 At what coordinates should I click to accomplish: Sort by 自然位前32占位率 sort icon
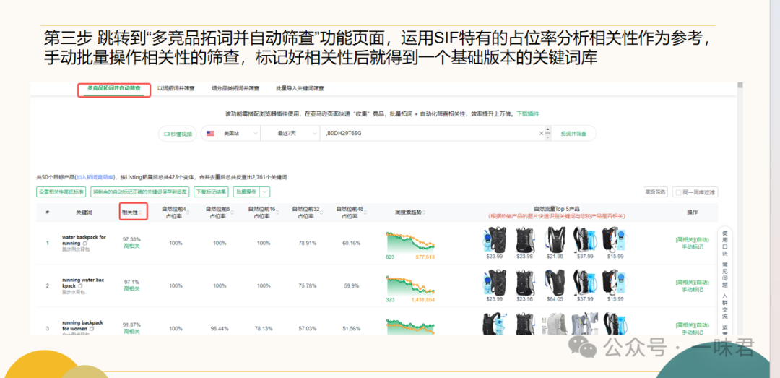[321, 212]
